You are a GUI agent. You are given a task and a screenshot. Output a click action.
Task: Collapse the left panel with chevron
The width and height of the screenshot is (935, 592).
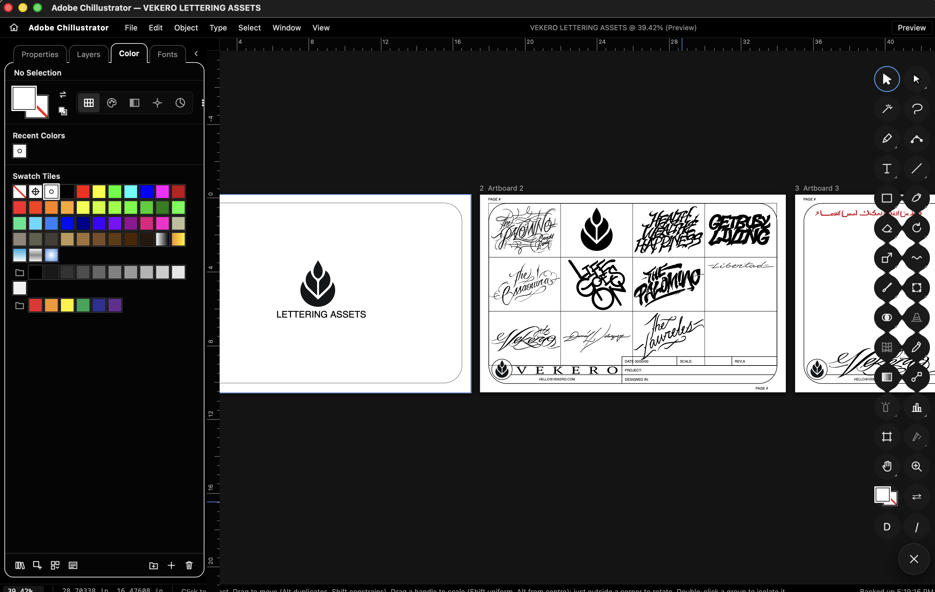pos(196,54)
